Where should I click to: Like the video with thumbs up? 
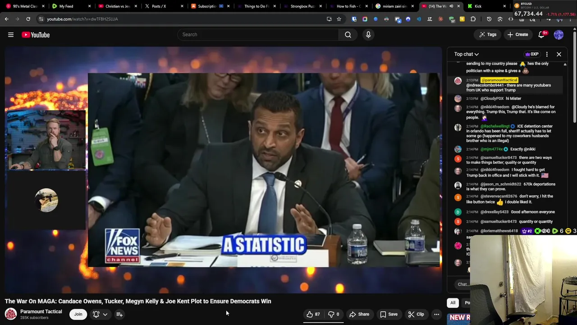click(x=314, y=314)
